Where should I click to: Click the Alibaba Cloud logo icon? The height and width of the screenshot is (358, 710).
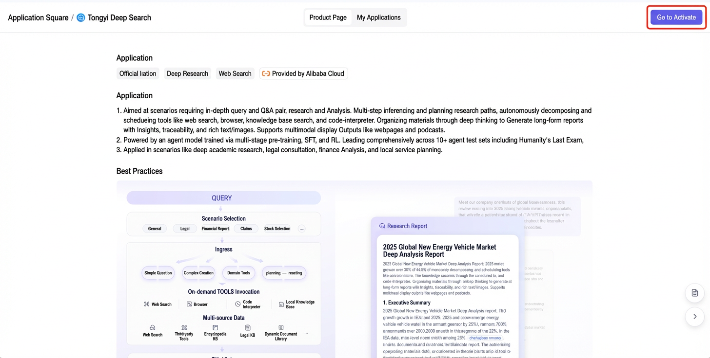point(266,73)
